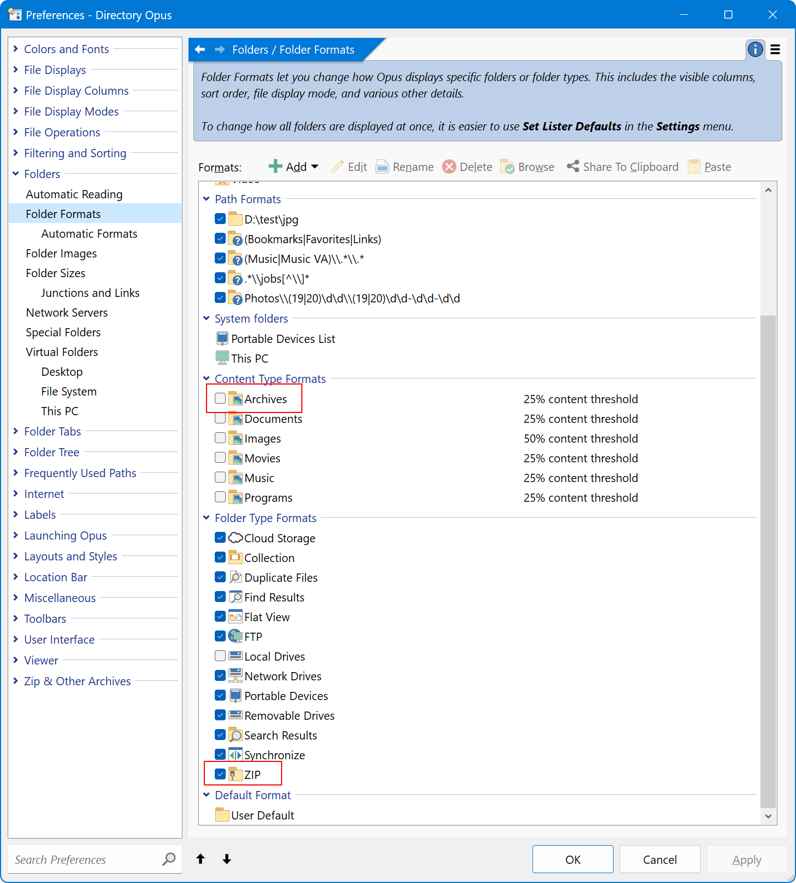This screenshot has width=796, height=883.
Task: Click the search magnifier icon
Action: point(169,859)
